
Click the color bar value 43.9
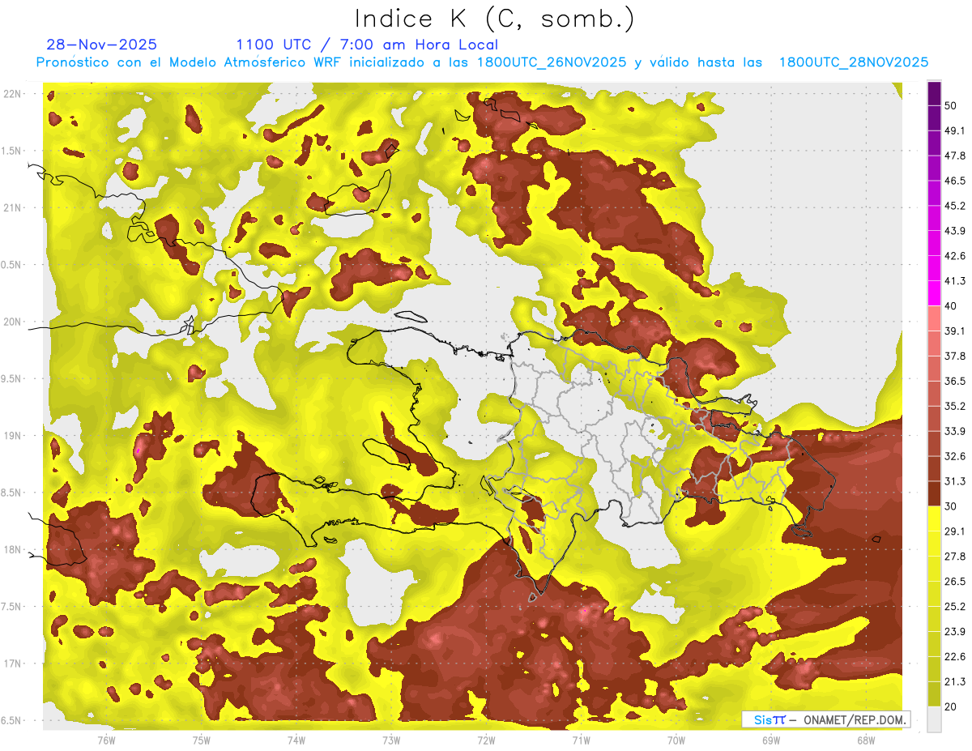(955, 232)
